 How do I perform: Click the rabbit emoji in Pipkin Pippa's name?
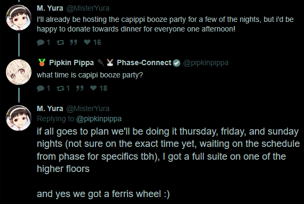click(110, 62)
